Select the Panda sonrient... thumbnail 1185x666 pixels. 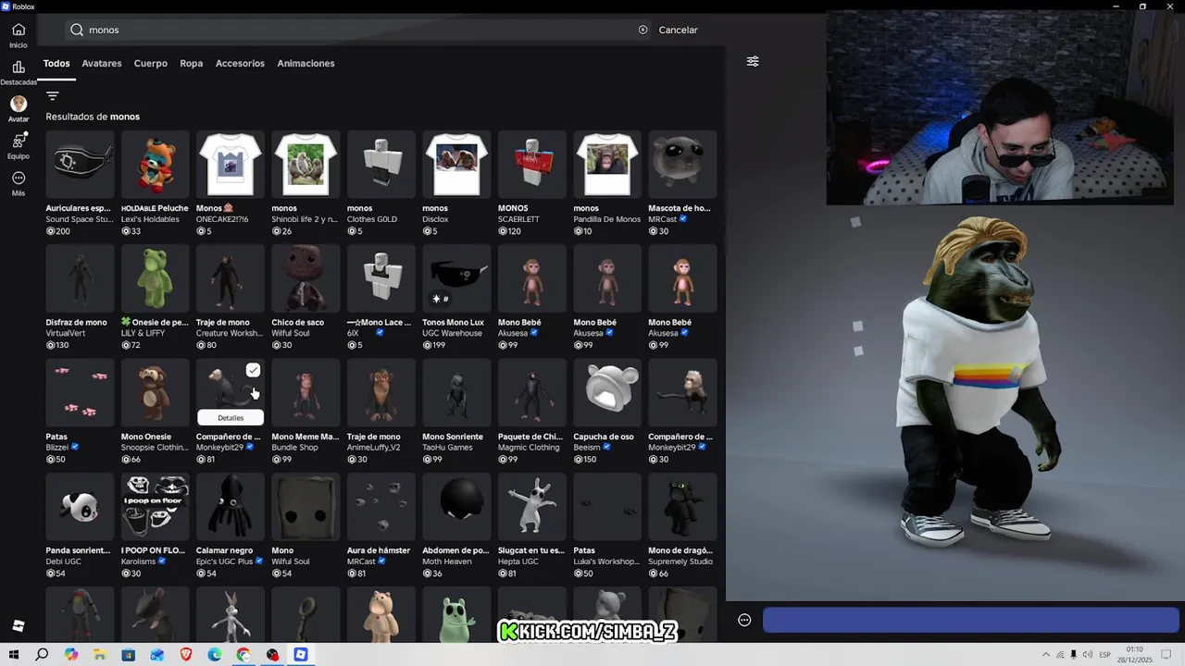click(x=81, y=507)
